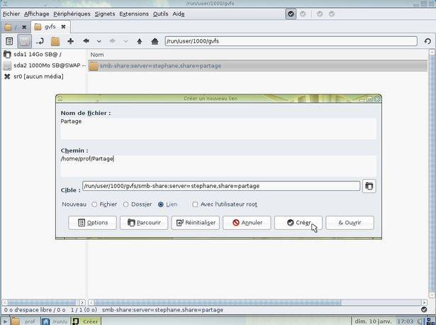Enable Avec l'utilisateur root checkbox
436x325 pixels.
(195, 204)
